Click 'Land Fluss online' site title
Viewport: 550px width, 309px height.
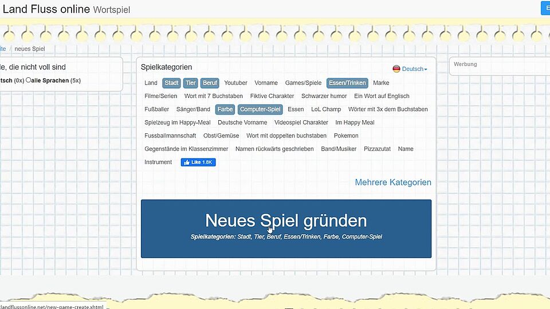[46, 9]
